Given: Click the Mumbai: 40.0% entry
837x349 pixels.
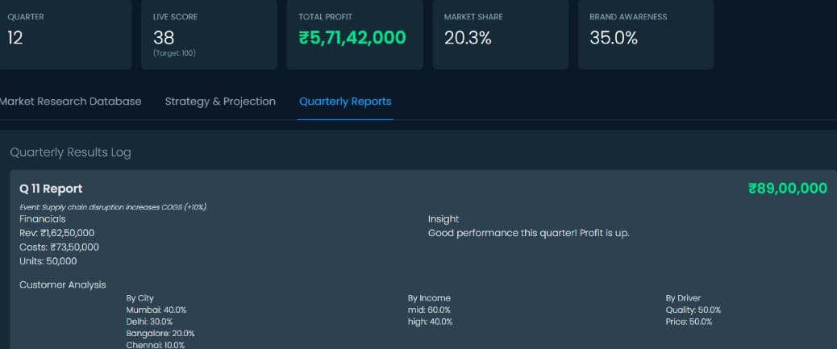Looking at the screenshot, I should pos(156,310).
